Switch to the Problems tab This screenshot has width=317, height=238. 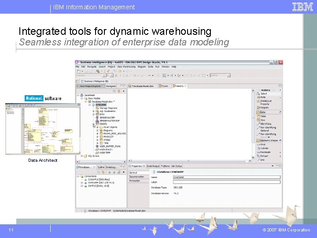(x=165, y=166)
